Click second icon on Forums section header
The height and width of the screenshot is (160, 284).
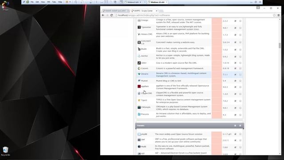click(x=240, y=125)
